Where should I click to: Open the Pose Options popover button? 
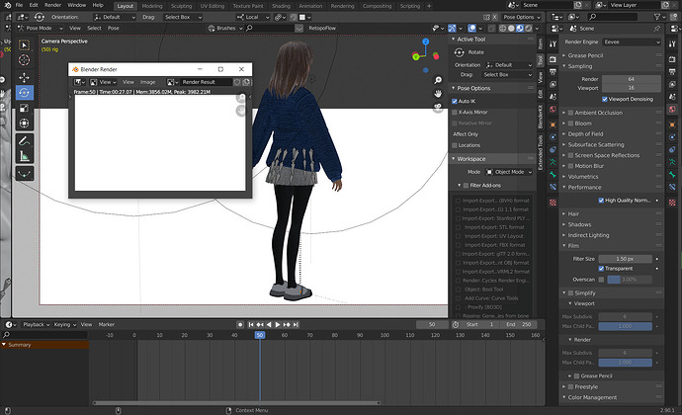pos(522,18)
